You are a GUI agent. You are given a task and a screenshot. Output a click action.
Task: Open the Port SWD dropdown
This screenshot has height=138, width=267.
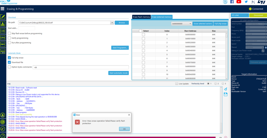pos(256,27)
